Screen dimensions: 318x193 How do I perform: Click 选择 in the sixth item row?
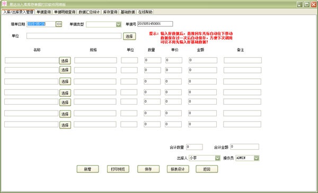tap(65, 114)
